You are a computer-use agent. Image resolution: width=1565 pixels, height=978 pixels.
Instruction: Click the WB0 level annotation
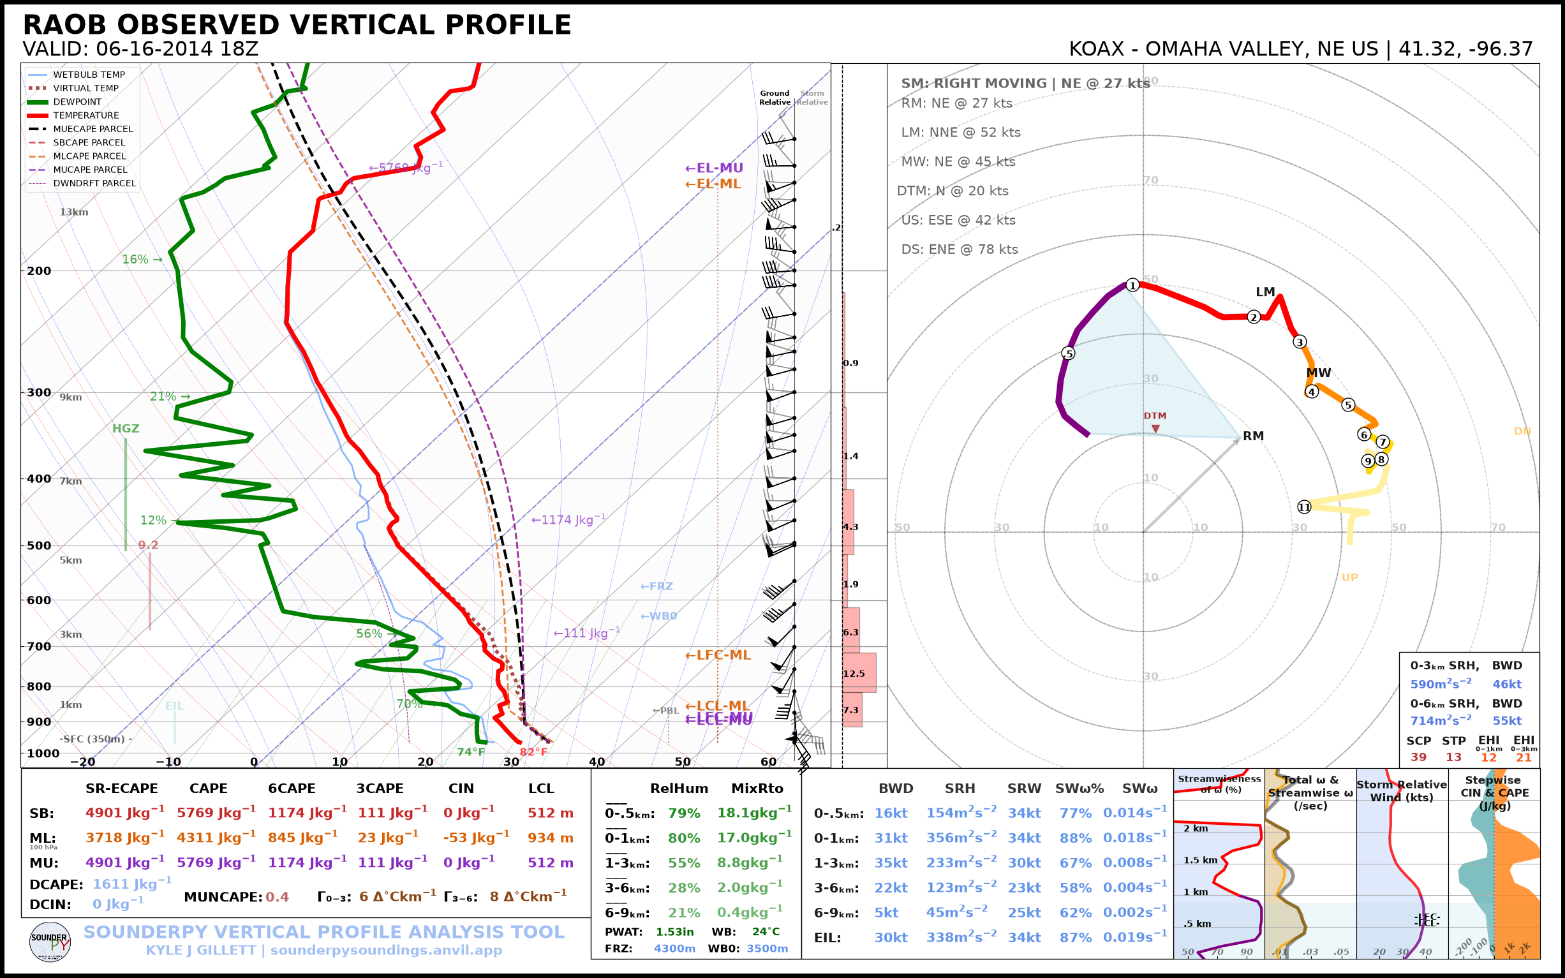click(658, 616)
